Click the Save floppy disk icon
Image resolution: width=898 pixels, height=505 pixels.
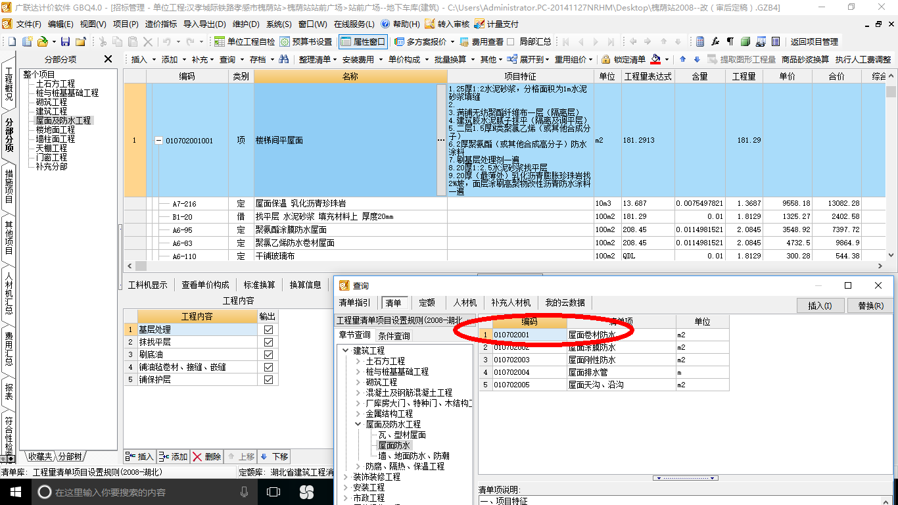65,41
